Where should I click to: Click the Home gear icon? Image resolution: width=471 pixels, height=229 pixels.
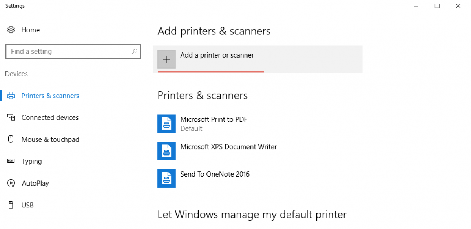coord(11,30)
